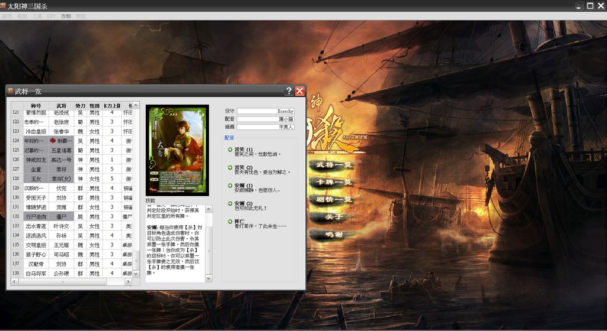Select general 伏完 in the list
The height and width of the screenshot is (331, 607).
click(61, 189)
